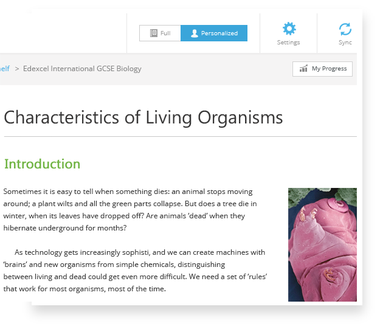Click the Sync arrows icon
Image resolution: width=380 pixels, height=329 pixels.
click(x=345, y=29)
